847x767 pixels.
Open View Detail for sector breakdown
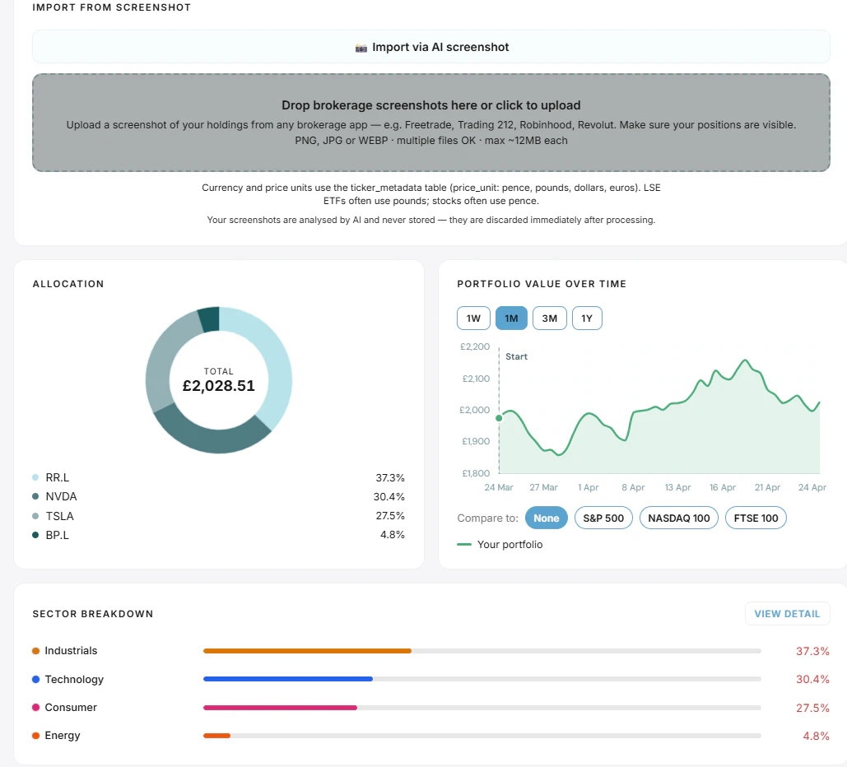[787, 614]
